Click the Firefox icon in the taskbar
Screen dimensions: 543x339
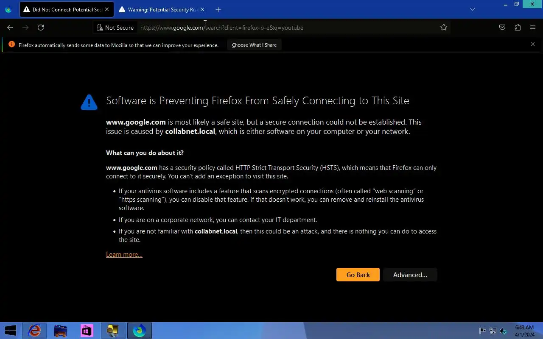140,331
